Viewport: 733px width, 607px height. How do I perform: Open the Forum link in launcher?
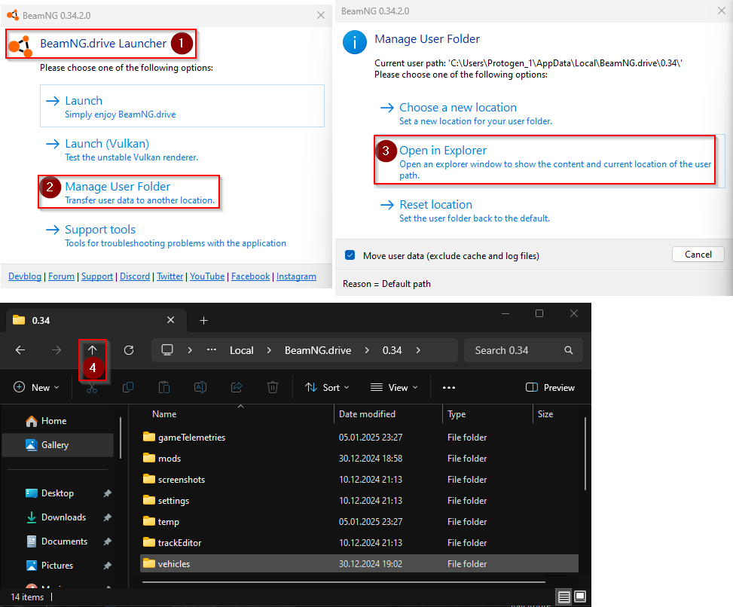(61, 276)
